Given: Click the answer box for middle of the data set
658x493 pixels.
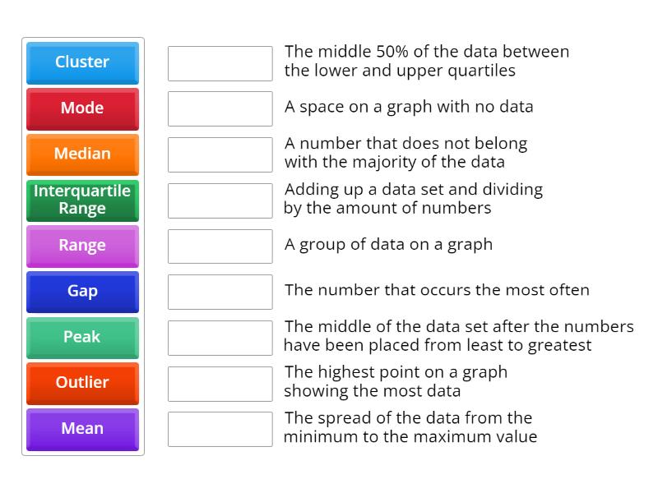Looking at the screenshot, I should pos(220,337).
